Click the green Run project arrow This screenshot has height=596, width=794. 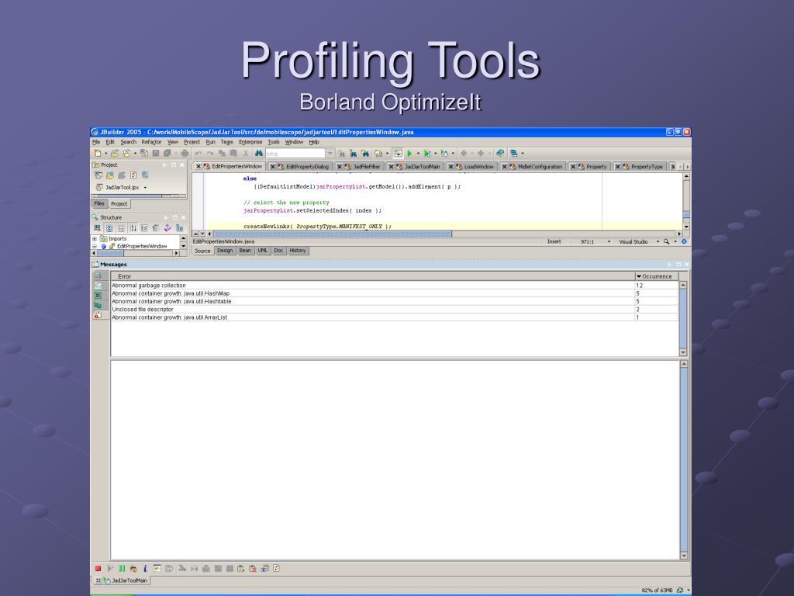[409, 153]
